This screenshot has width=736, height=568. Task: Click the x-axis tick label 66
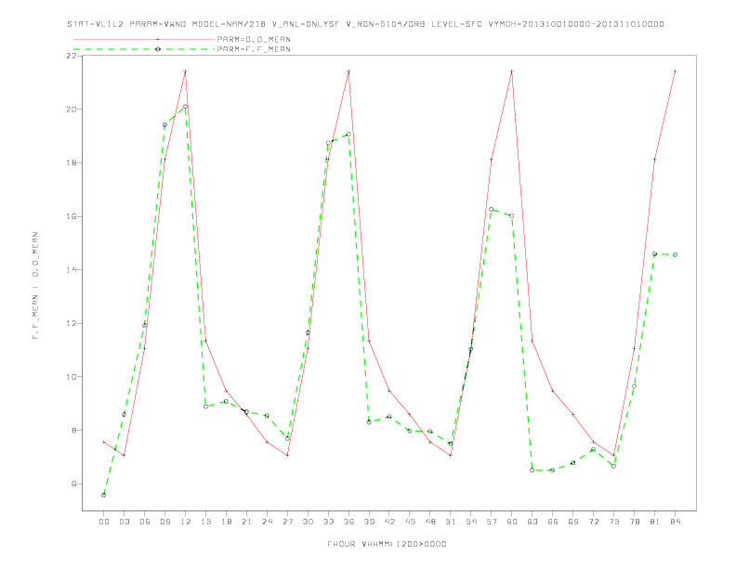click(x=553, y=522)
